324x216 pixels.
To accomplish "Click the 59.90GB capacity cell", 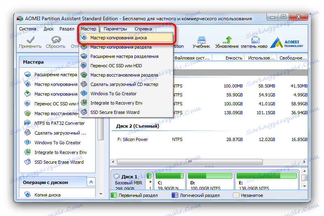I will click(x=234, y=95).
